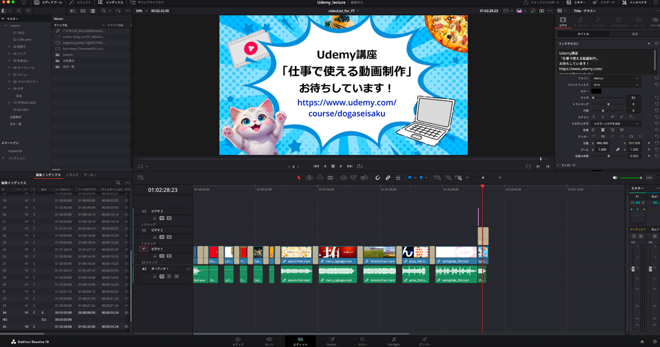Mute the audio track A1
This screenshot has width=660, height=347.
(176, 276)
